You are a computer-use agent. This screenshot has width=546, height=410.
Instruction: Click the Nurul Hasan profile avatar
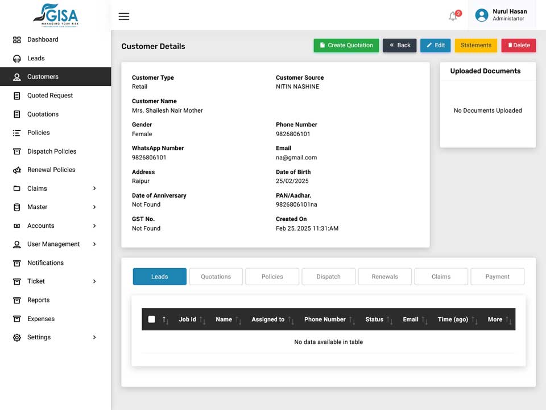tap(482, 15)
